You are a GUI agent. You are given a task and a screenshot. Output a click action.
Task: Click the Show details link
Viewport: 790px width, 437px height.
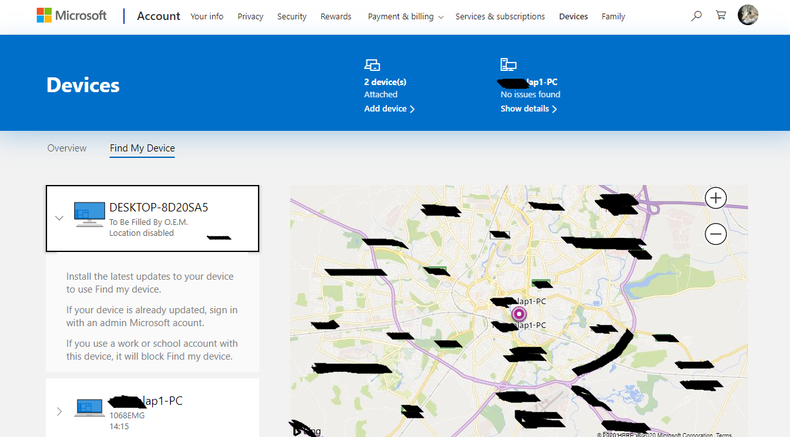tap(529, 109)
